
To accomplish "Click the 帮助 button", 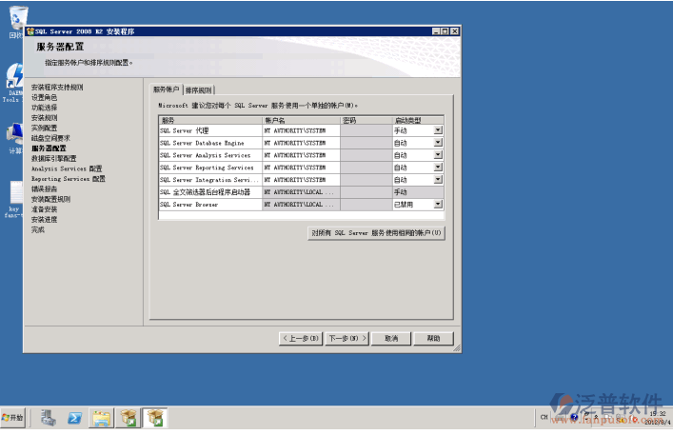I will (433, 338).
